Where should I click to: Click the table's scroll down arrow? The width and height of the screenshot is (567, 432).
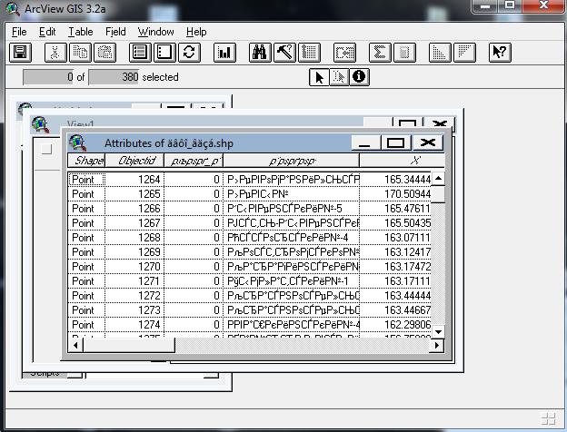438,331
